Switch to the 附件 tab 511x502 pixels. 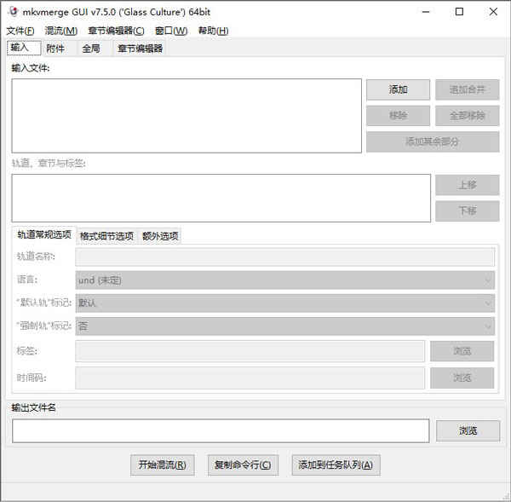(x=59, y=49)
